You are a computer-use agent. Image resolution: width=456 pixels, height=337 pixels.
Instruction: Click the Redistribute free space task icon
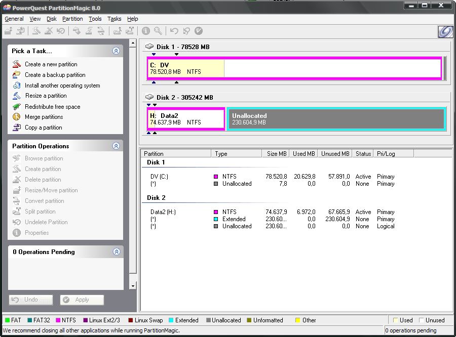point(17,107)
